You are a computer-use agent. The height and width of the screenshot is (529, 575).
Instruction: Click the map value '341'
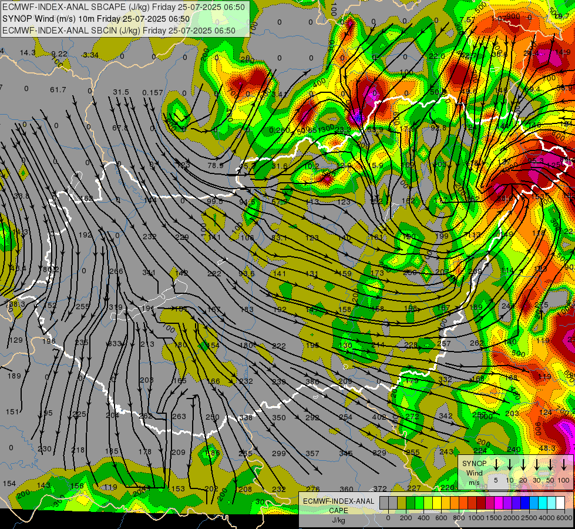(x=149, y=273)
